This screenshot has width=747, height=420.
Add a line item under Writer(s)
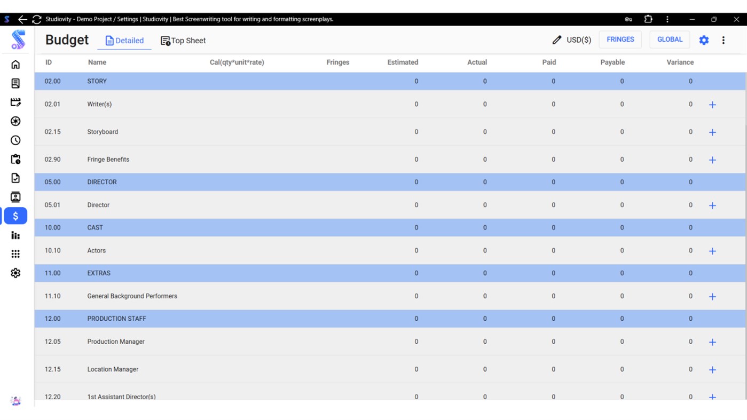click(x=712, y=105)
